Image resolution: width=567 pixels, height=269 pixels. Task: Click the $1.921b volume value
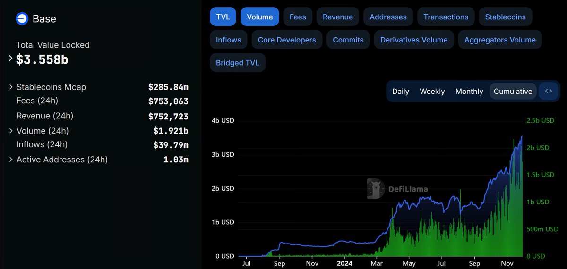coord(171,131)
